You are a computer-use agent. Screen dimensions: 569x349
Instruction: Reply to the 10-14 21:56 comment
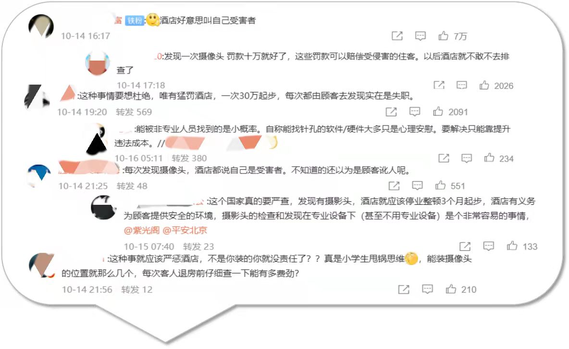tap(428, 289)
